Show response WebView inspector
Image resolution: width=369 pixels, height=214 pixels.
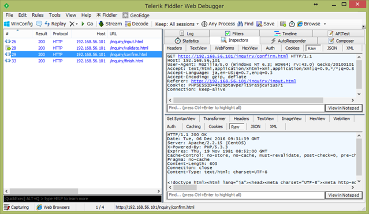coord(341,118)
